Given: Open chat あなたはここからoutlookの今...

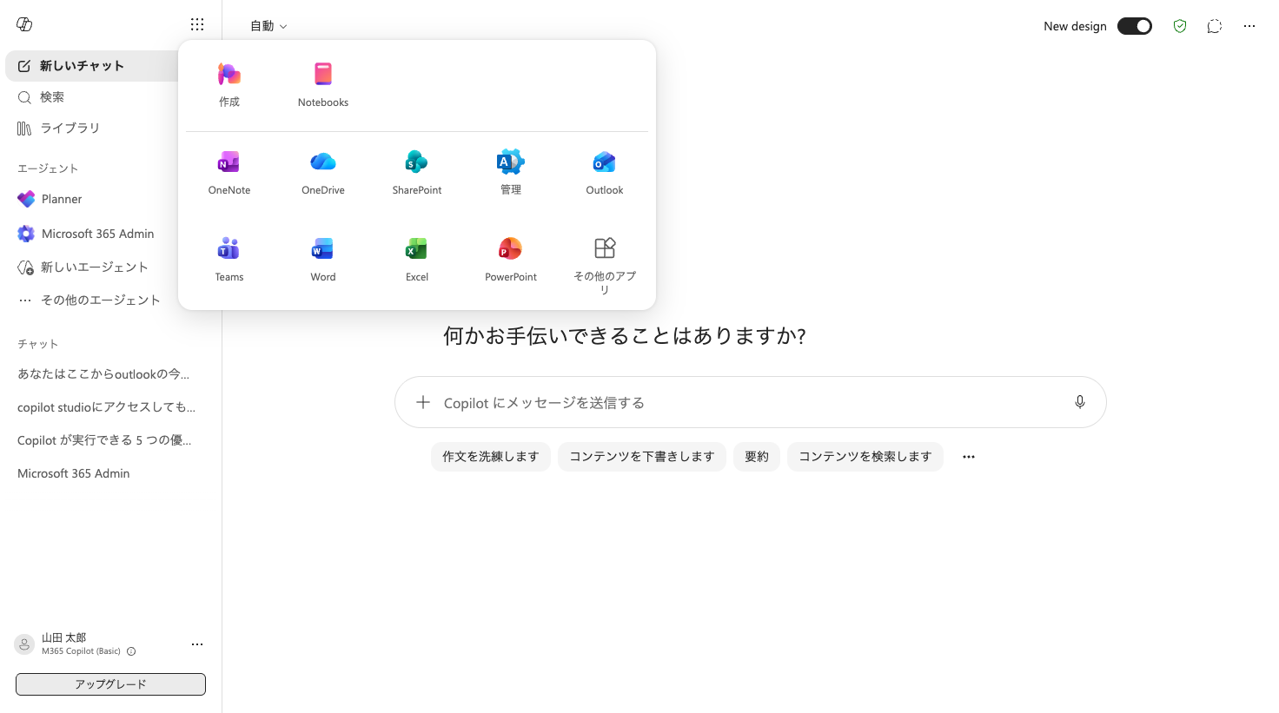Looking at the screenshot, I should tap(103, 374).
